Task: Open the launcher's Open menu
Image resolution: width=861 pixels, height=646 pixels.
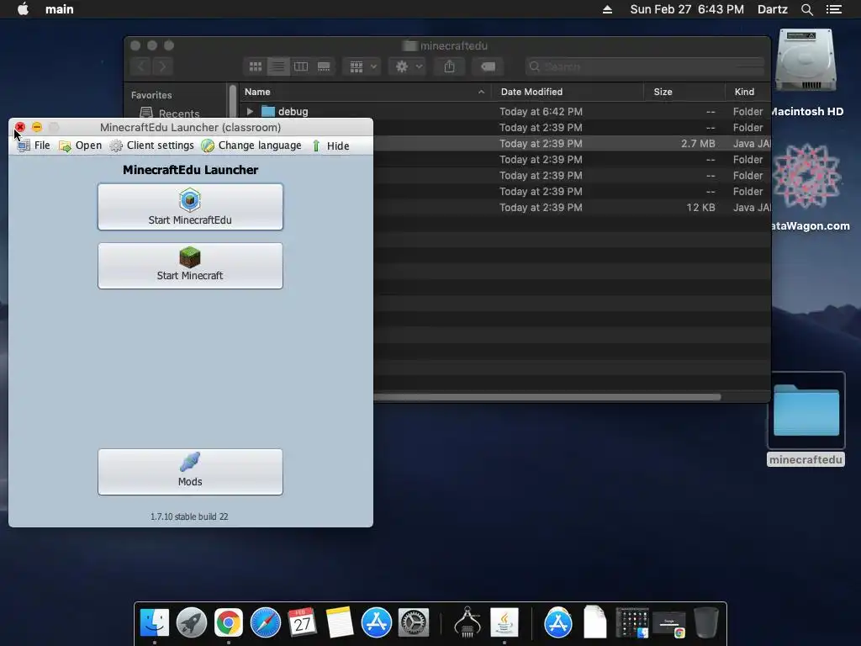Action: [x=81, y=146]
